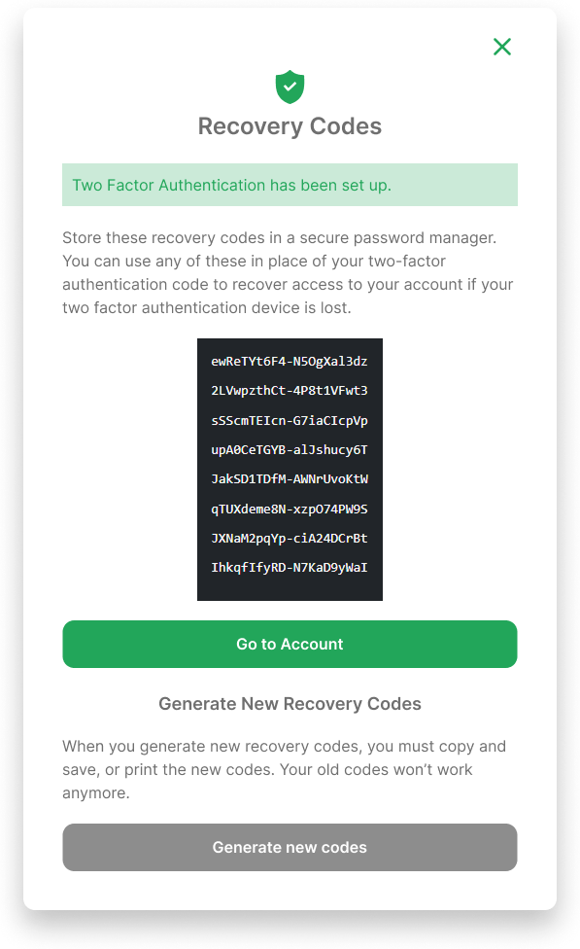Select recovery code JakSD1TDfM-AWNrUvoKtW
Screen dimensions: 580x949
289,479
